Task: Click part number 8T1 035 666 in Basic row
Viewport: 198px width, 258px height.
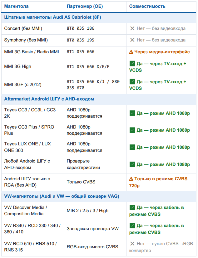Action: click(x=80, y=52)
